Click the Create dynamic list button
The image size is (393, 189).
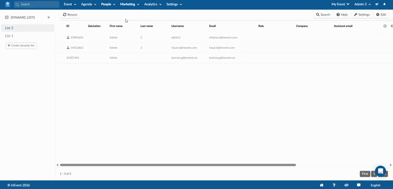(21, 46)
